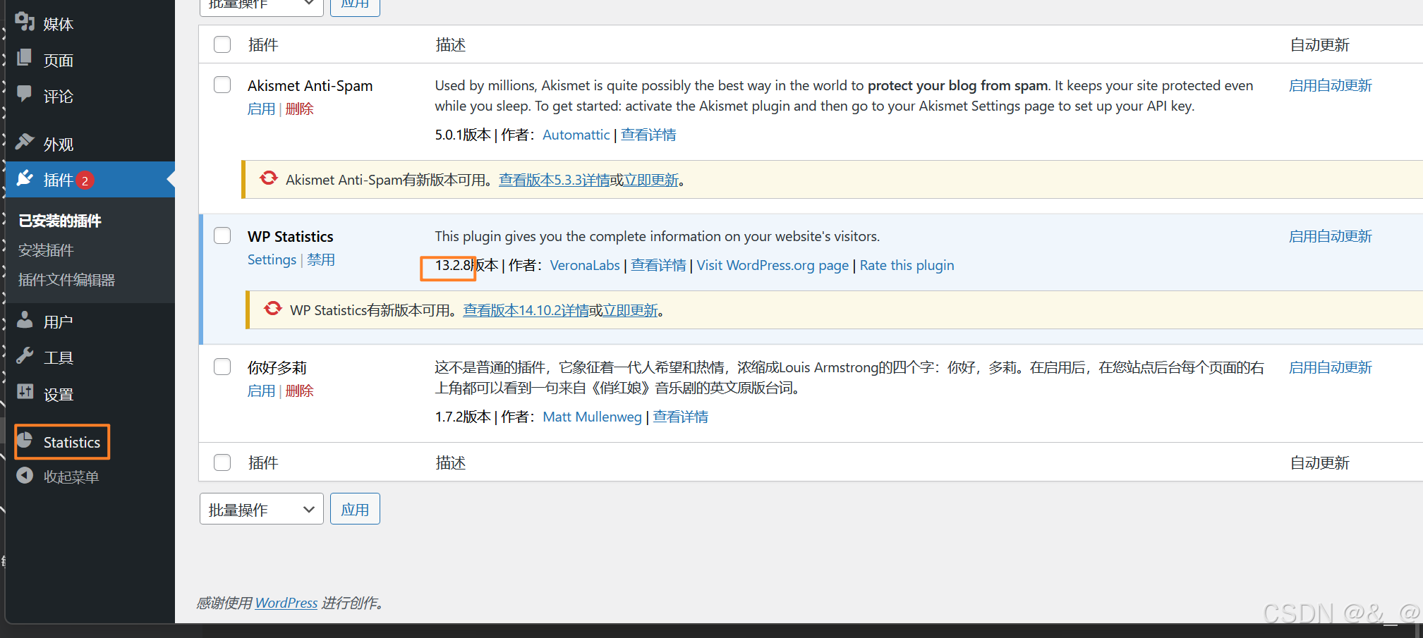The image size is (1423, 638).
Task: Open the bottom 批量操作 bulk actions dropdown
Action: click(262, 509)
